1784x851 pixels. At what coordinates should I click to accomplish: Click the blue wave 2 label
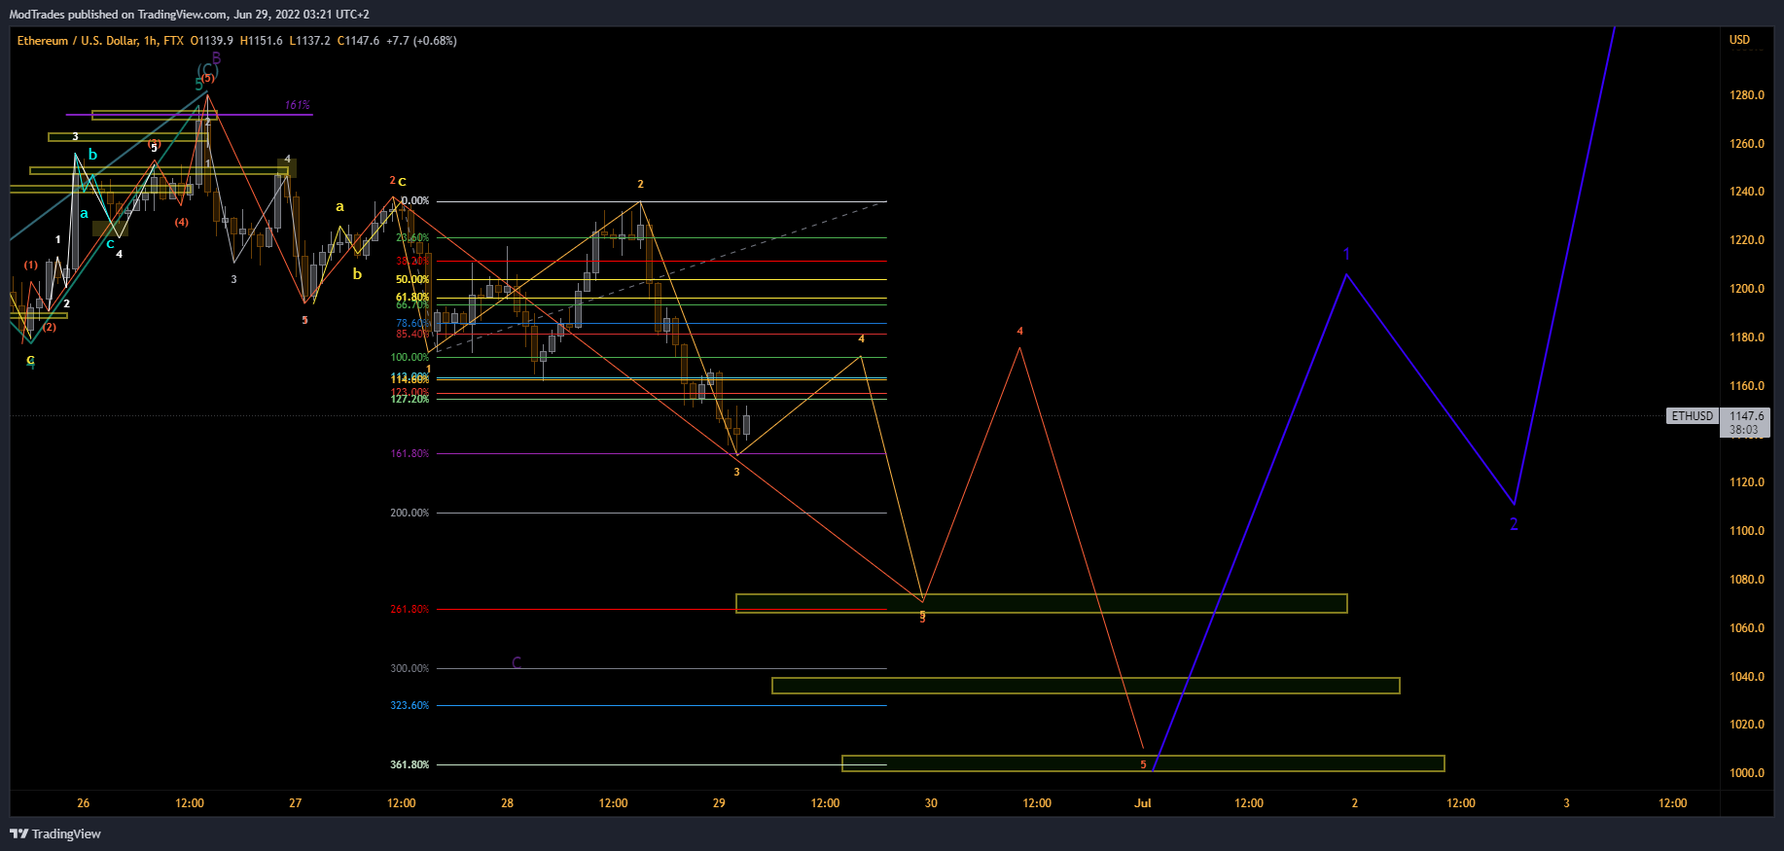pyautogui.click(x=1514, y=524)
